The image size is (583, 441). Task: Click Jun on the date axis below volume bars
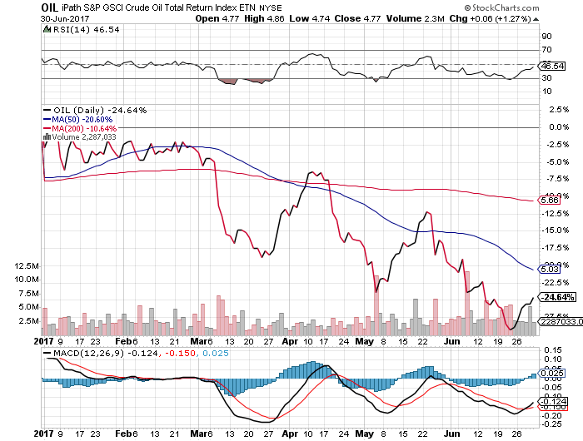451,341
